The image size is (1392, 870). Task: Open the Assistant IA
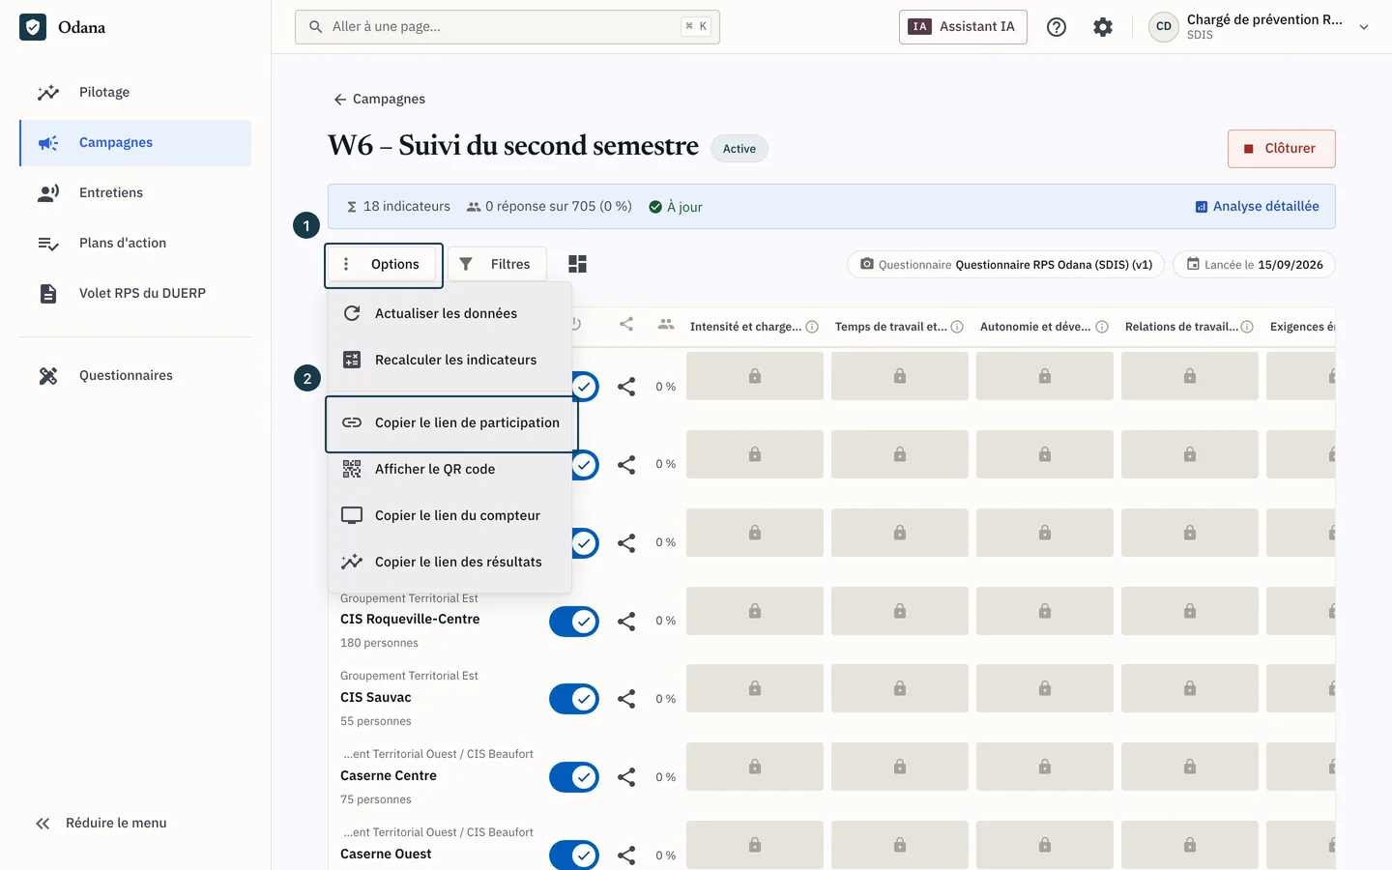click(963, 27)
